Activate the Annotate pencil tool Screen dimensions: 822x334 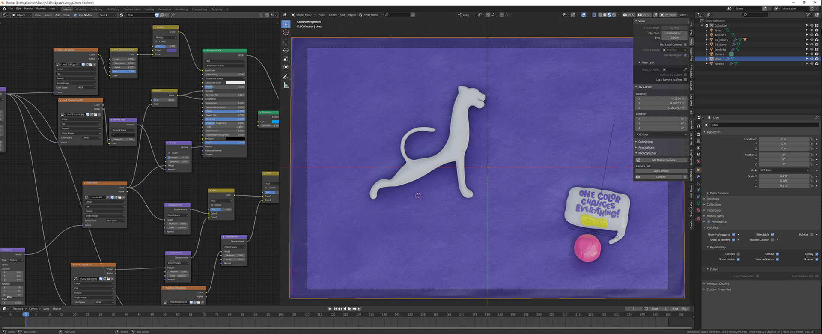[x=286, y=77]
